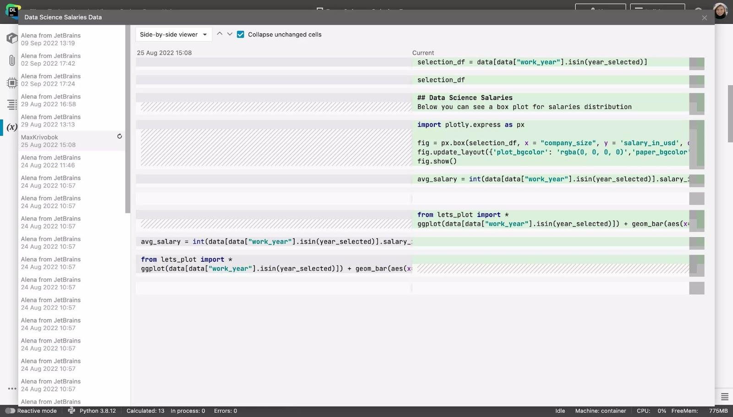This screenshot has width=733, height=417.
Task: Close the history dialog with X button
Action: pyautogui.click(x=704, y=18)
